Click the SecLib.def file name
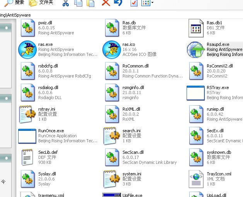The image size is (243, 197). point(48,152)
